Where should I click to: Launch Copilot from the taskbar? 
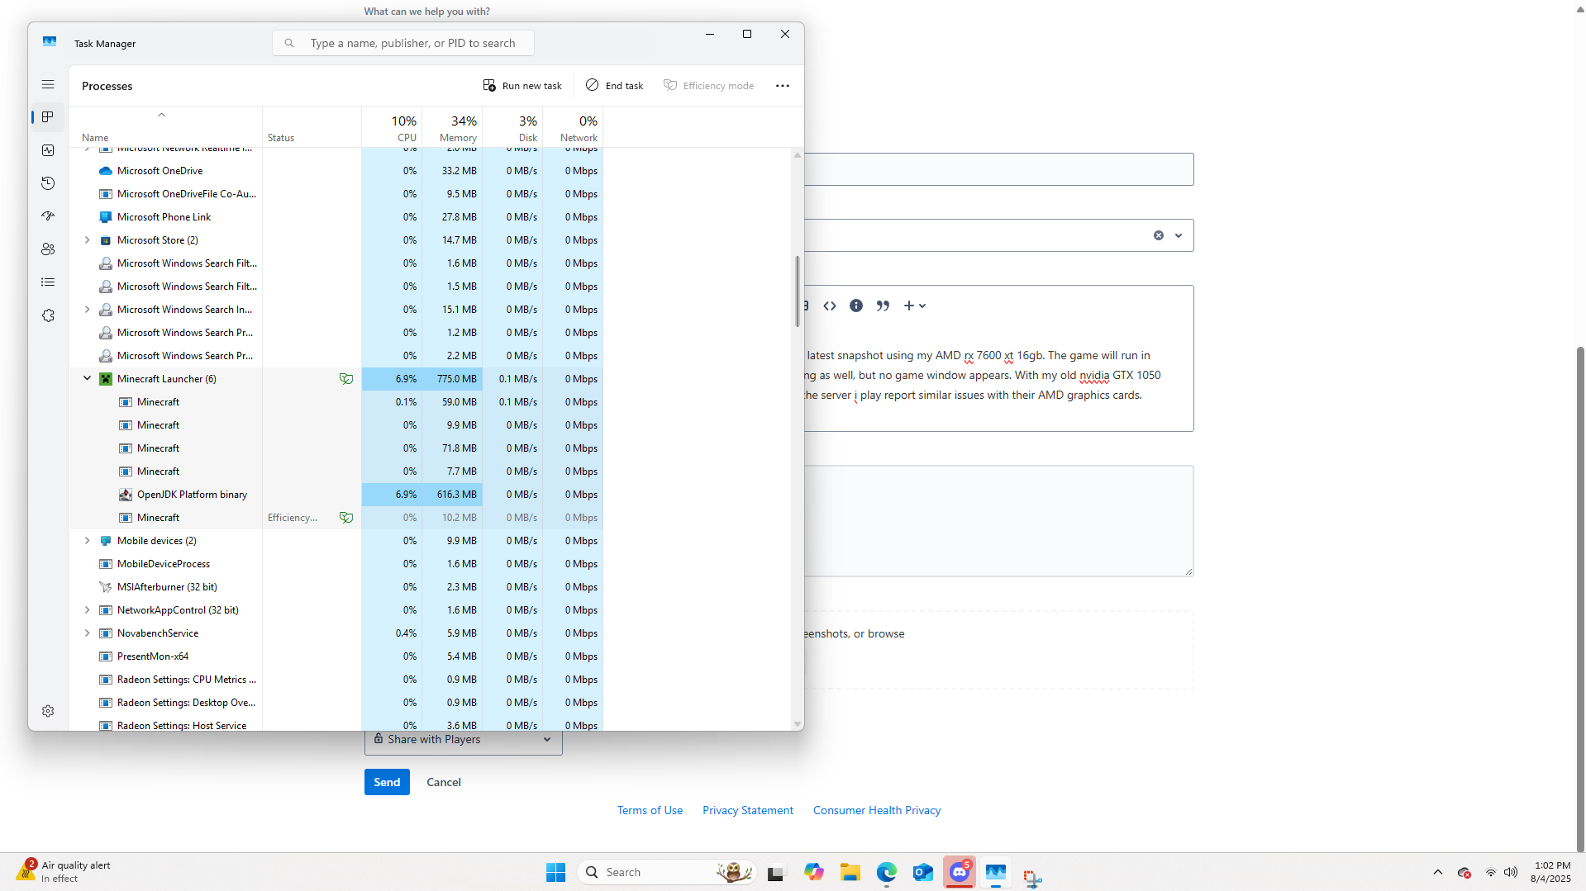(x=813, y=872)
